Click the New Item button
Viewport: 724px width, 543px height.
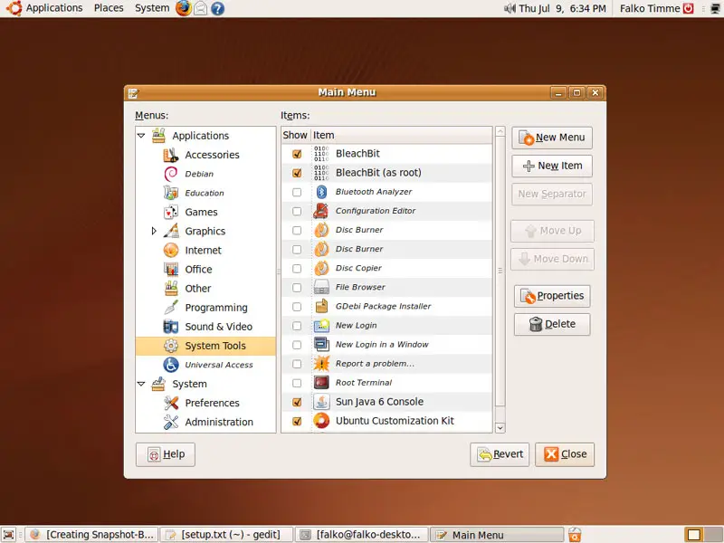point(552,166)
